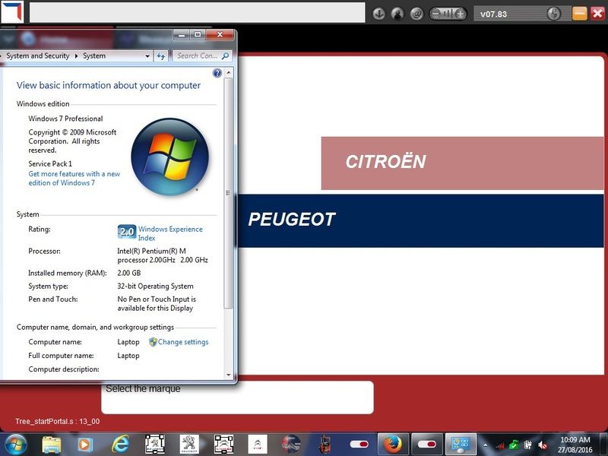Click the Citroën framed-logo taskbar icon

[x=223, y=444]
